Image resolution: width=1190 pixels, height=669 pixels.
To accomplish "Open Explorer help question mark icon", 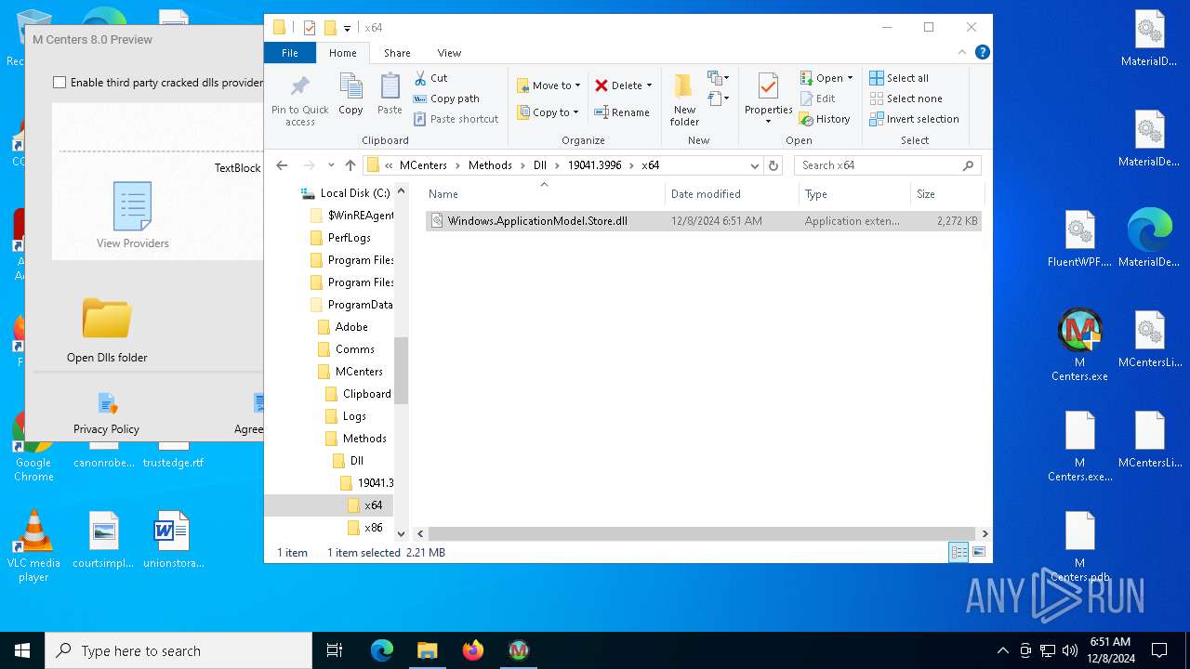I will (x=982, y=53).
